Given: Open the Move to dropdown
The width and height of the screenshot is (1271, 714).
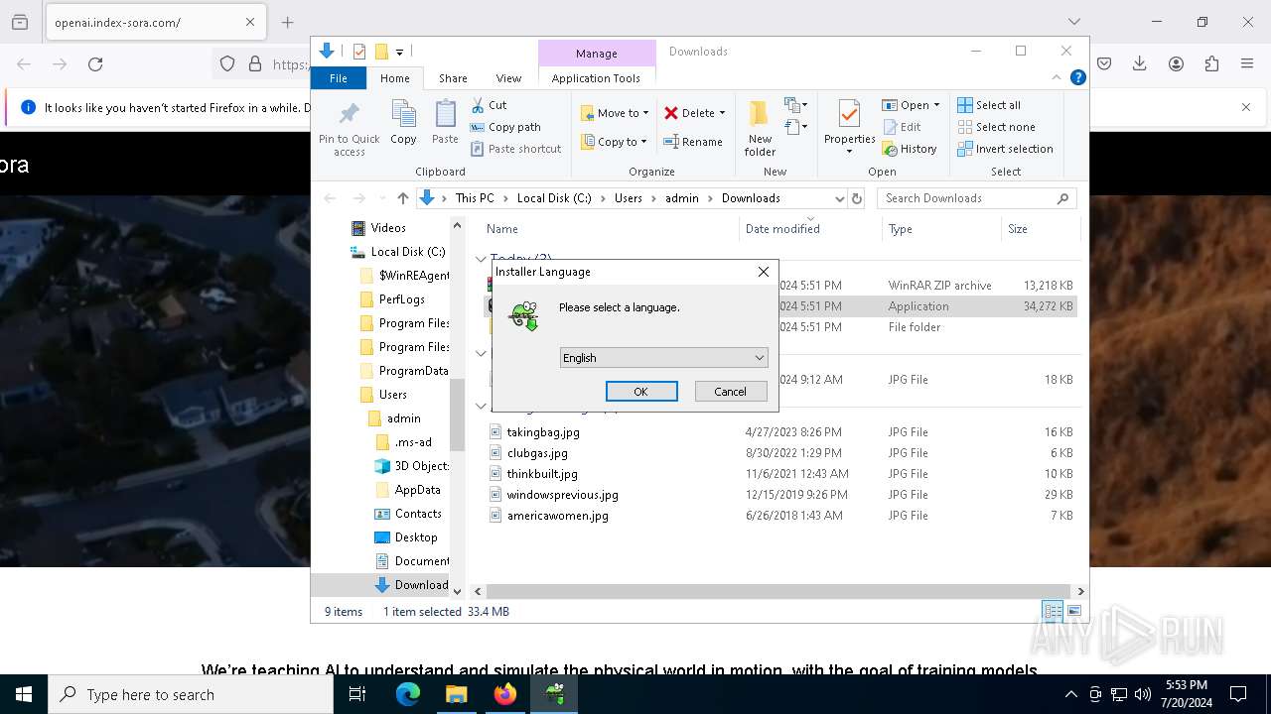Looking at the screenshot, I should tap(615, 113).
